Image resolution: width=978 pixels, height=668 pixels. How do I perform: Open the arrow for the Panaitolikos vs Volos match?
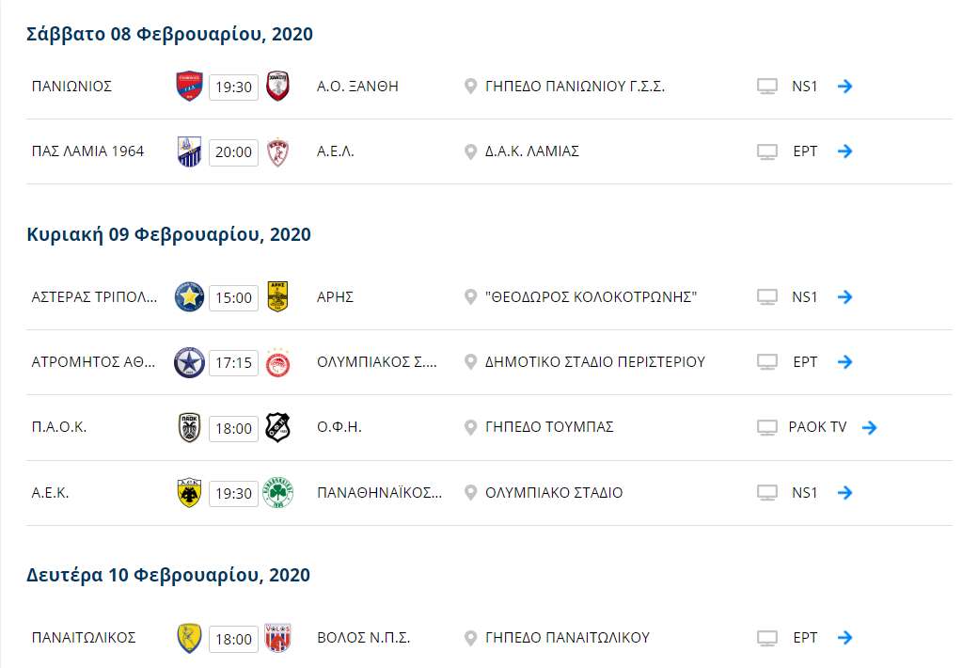845,637
